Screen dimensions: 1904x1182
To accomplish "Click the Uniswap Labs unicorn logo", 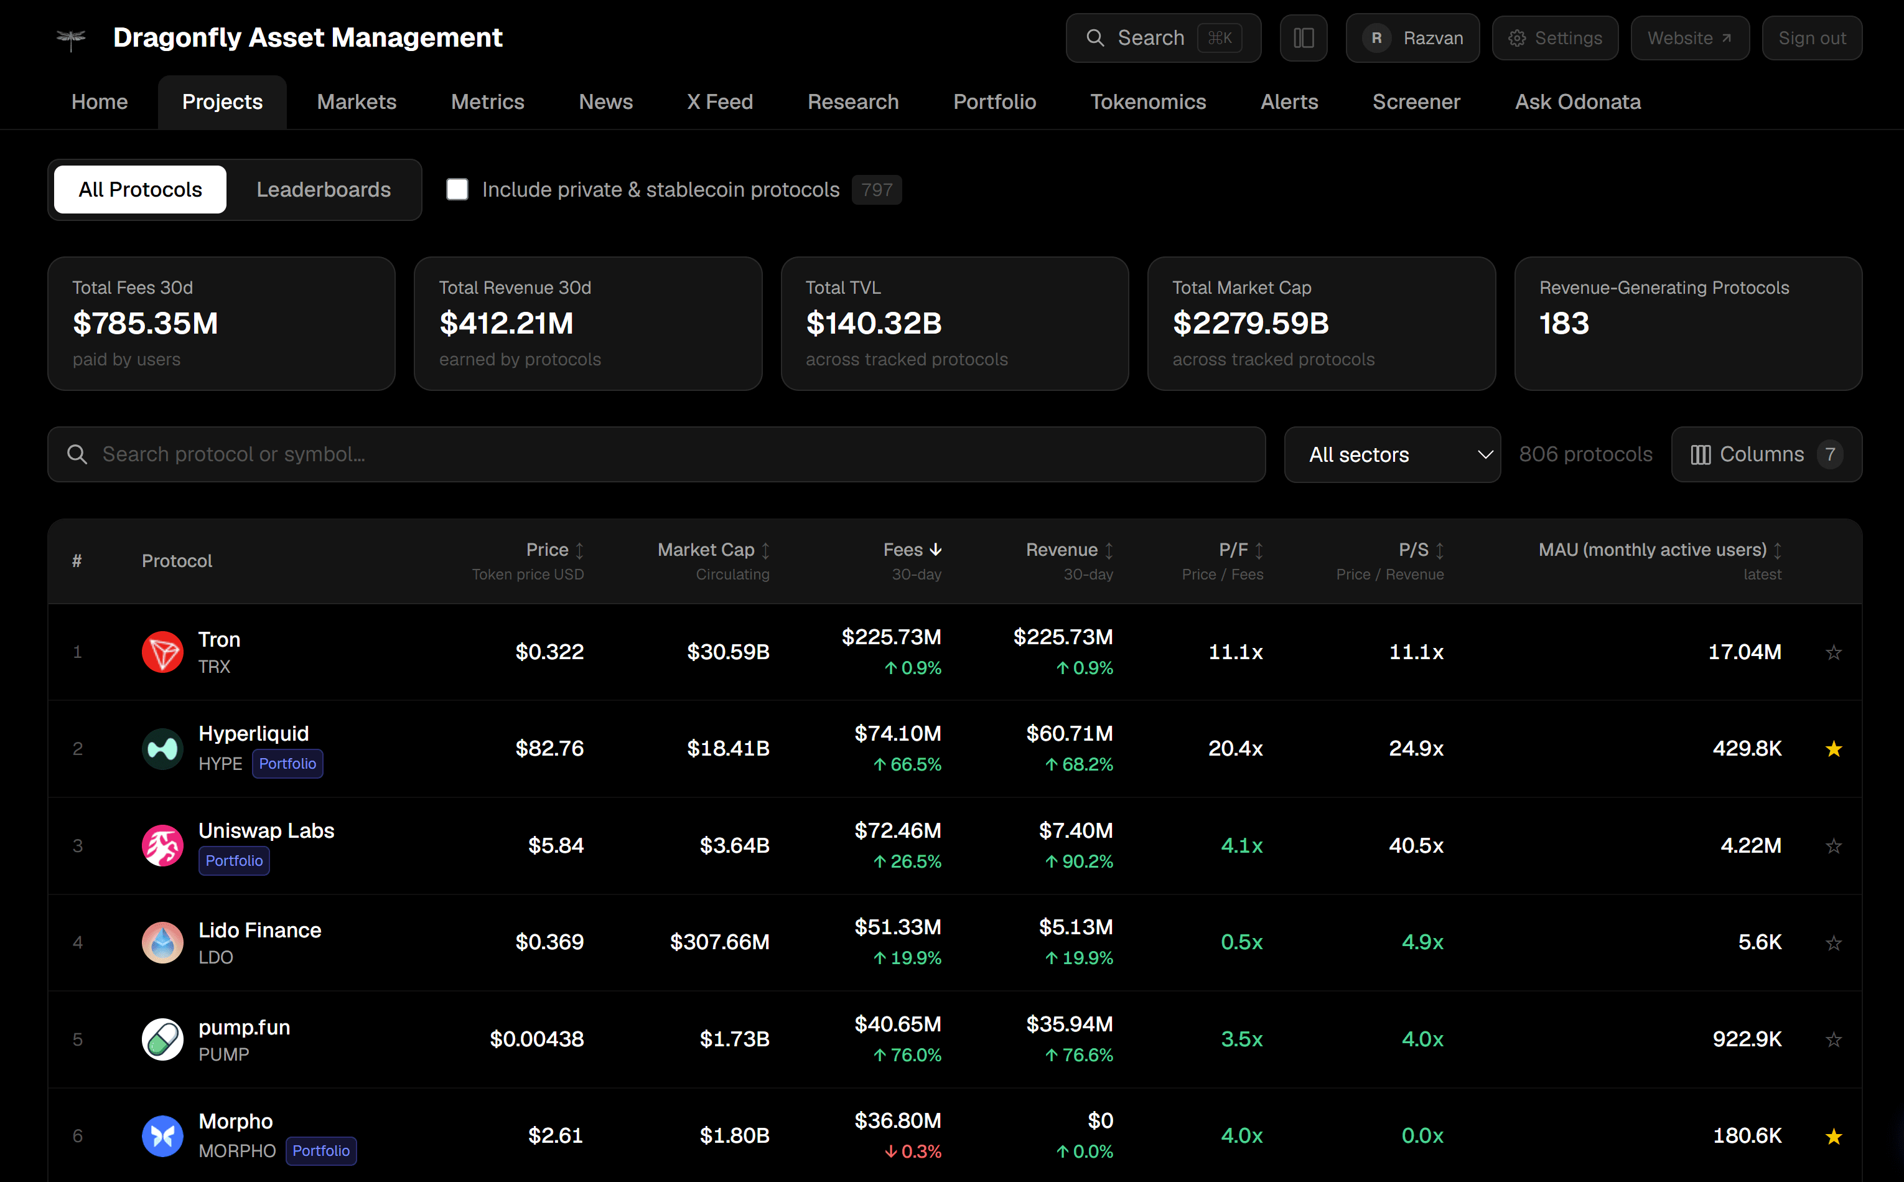I will tap(162, 846).
